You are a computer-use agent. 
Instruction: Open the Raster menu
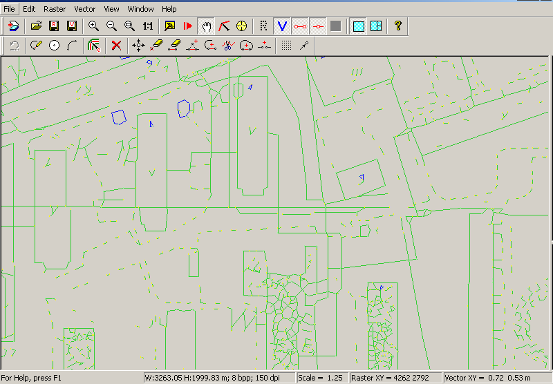click(55, 9)
